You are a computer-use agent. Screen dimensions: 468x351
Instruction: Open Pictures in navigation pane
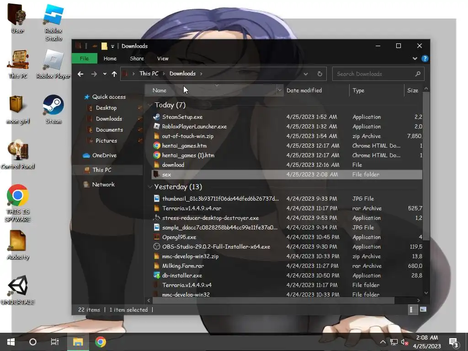click(x=106, y=141)
